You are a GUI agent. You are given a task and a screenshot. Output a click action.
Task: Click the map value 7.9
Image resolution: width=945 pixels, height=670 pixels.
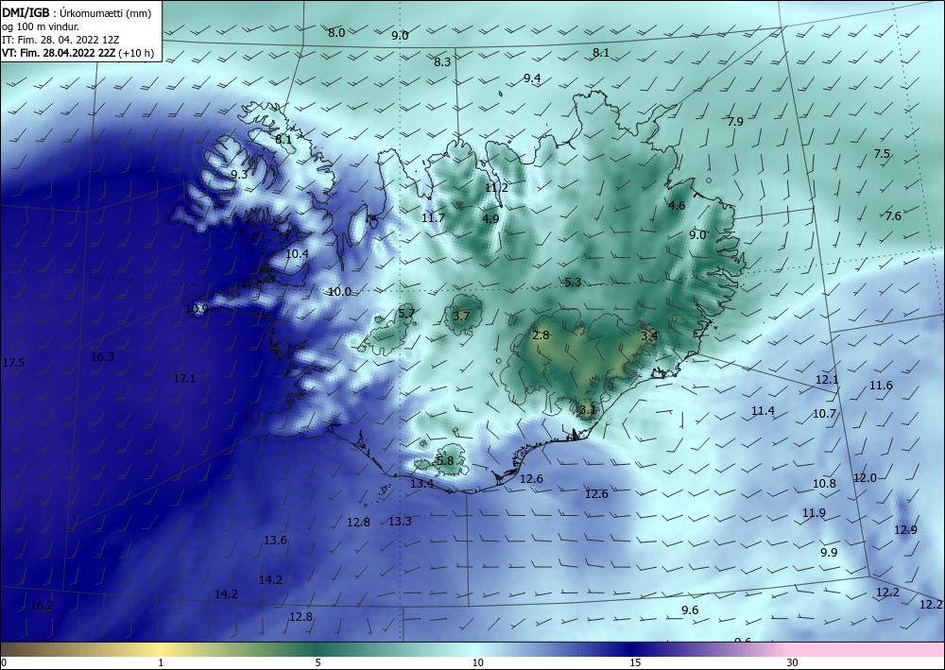click(x=735, y=121)
